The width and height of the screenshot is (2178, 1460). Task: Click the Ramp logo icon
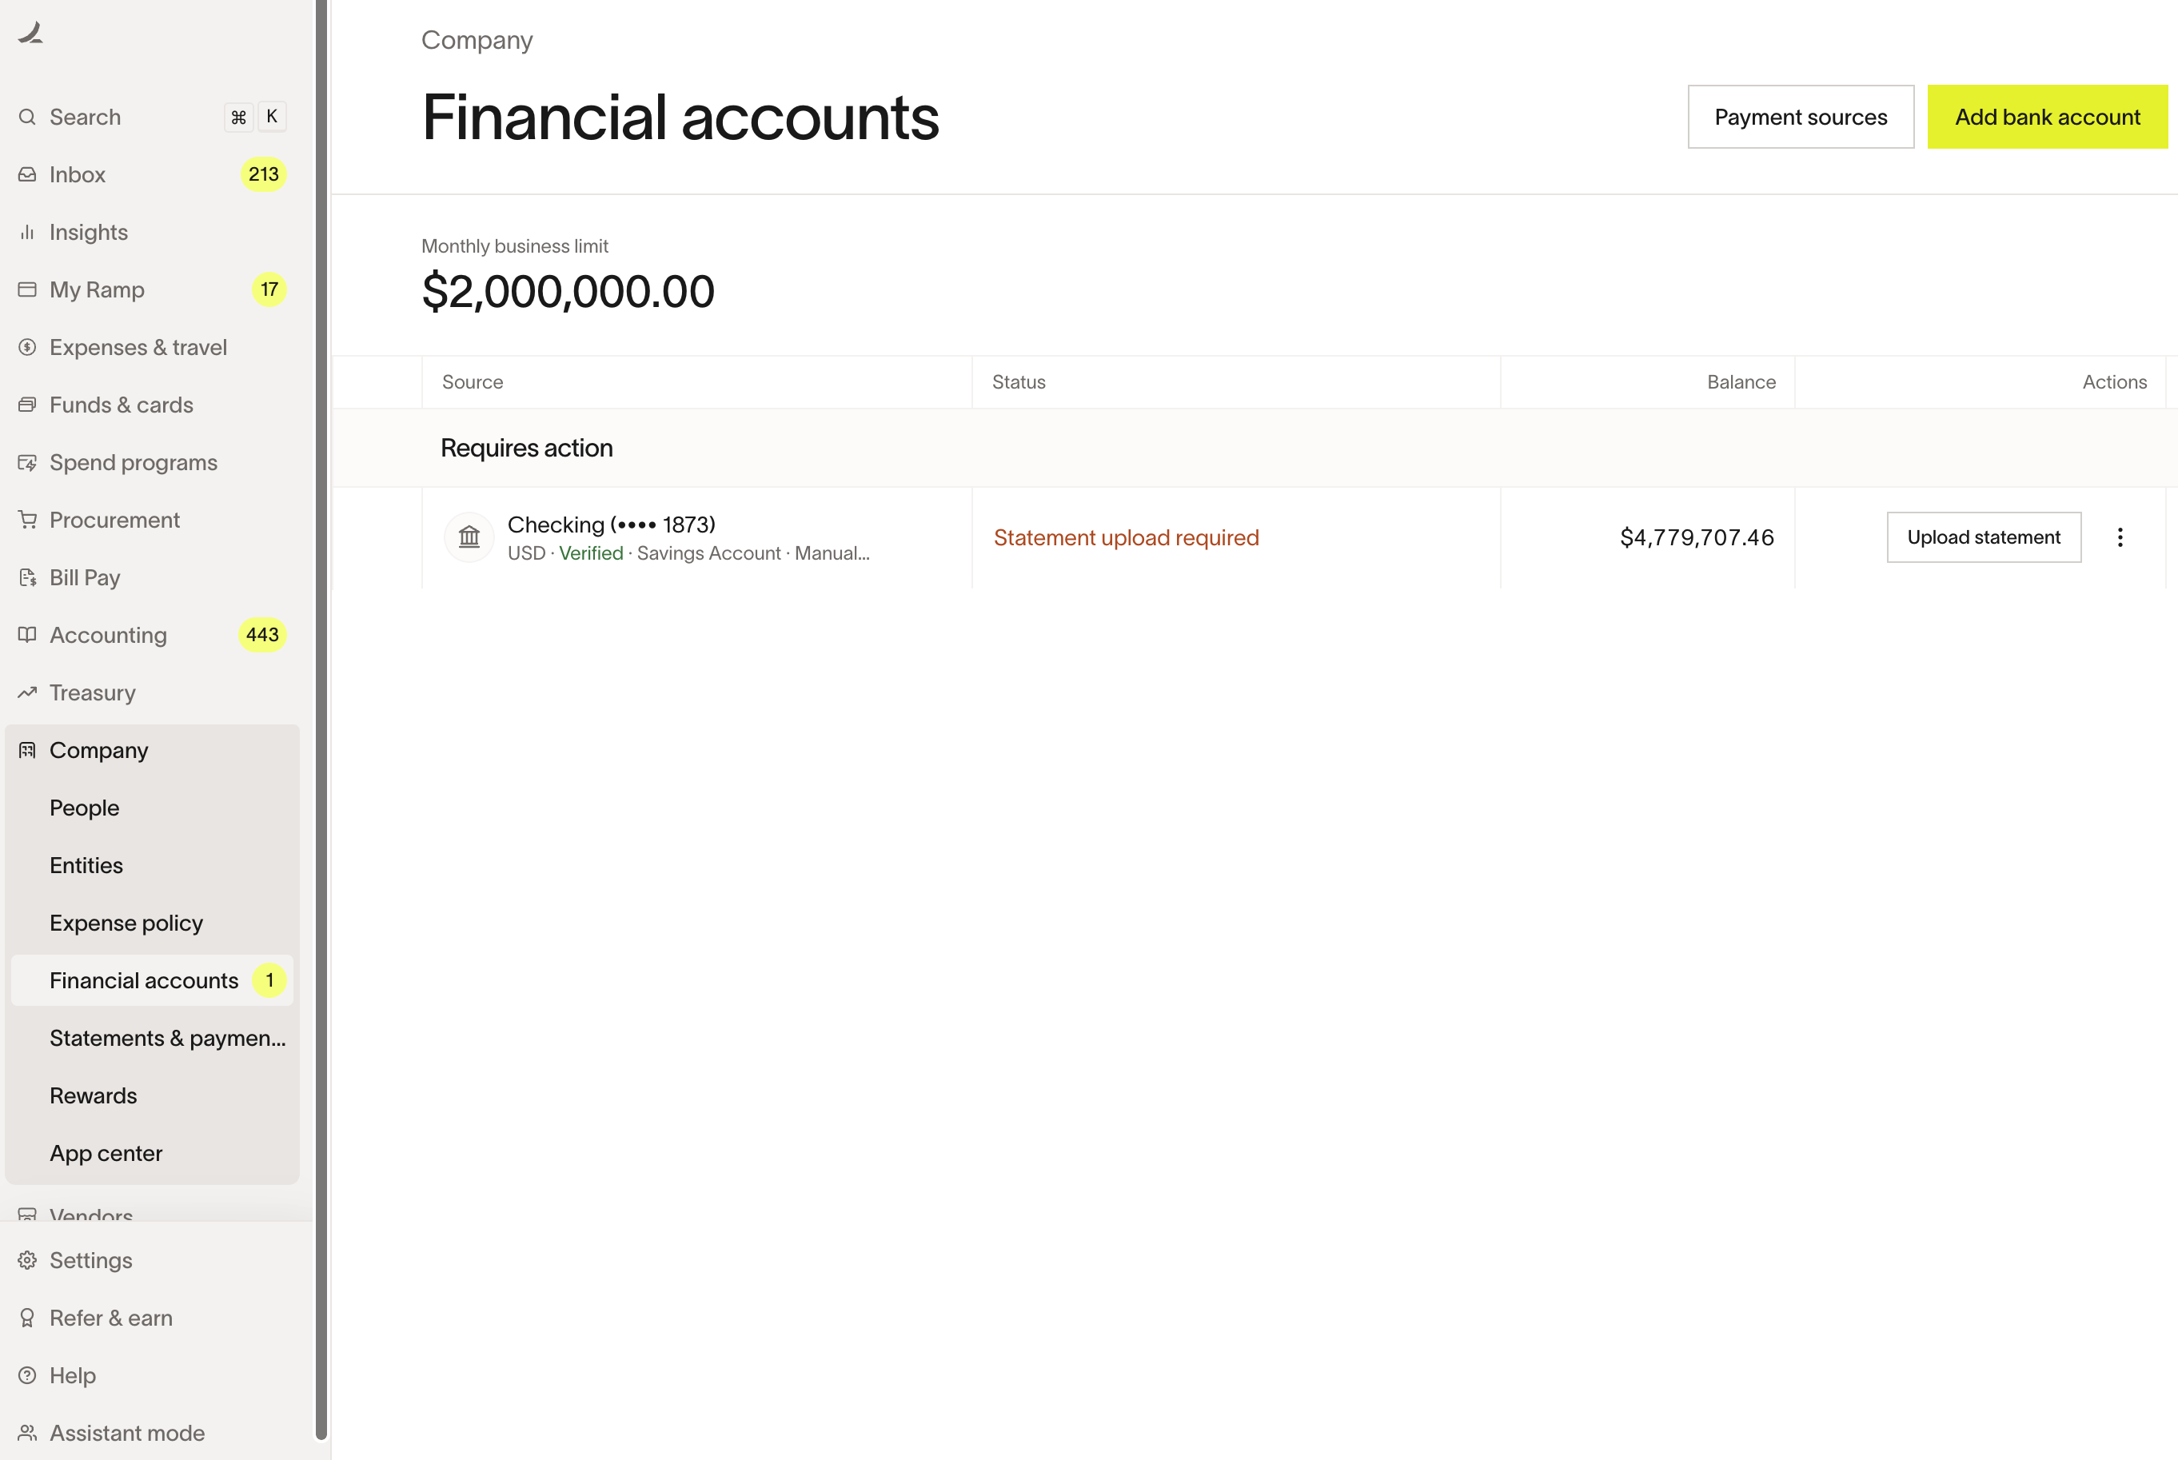pos(30,34)
